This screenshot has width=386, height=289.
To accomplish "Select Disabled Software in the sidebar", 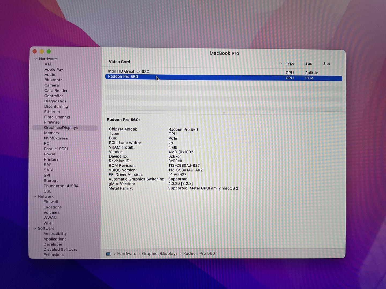I will [60, 250].
